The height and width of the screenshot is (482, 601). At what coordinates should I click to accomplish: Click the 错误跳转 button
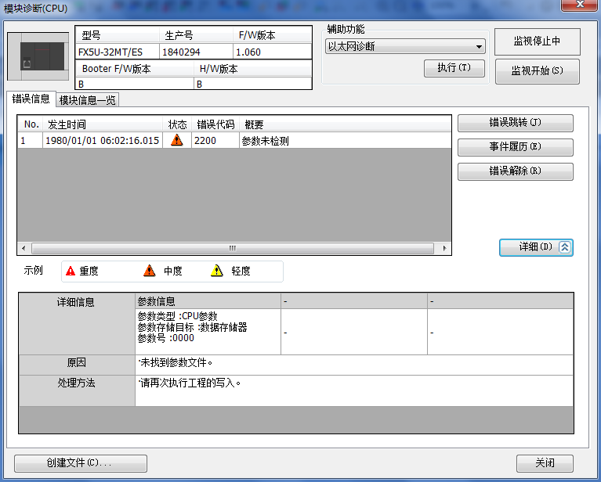pyautogui.click(x=515, y=123)
